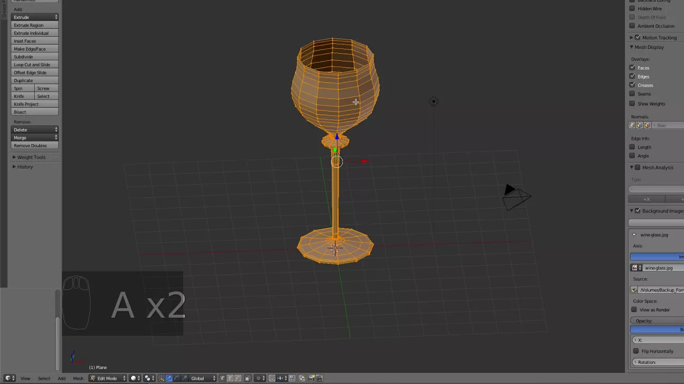
Task: Enable the Seams overlay checkbox
Action: coord(632,94)
